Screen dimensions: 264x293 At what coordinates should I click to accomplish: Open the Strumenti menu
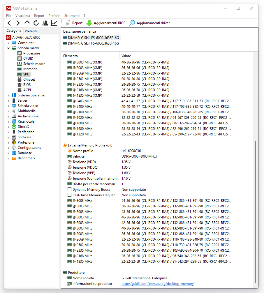coord(72,16)
